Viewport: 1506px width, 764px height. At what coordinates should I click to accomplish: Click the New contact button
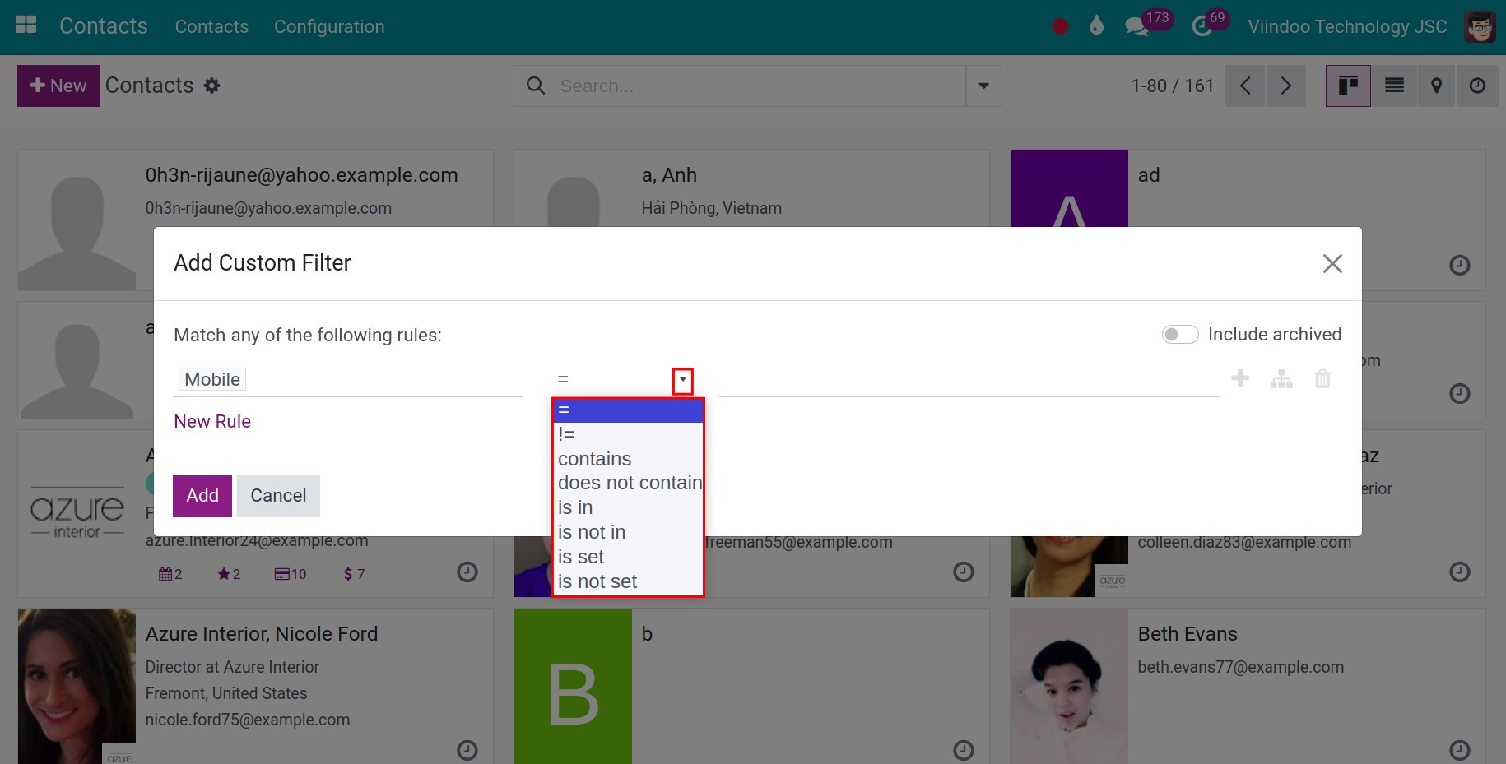click(58, 86)
